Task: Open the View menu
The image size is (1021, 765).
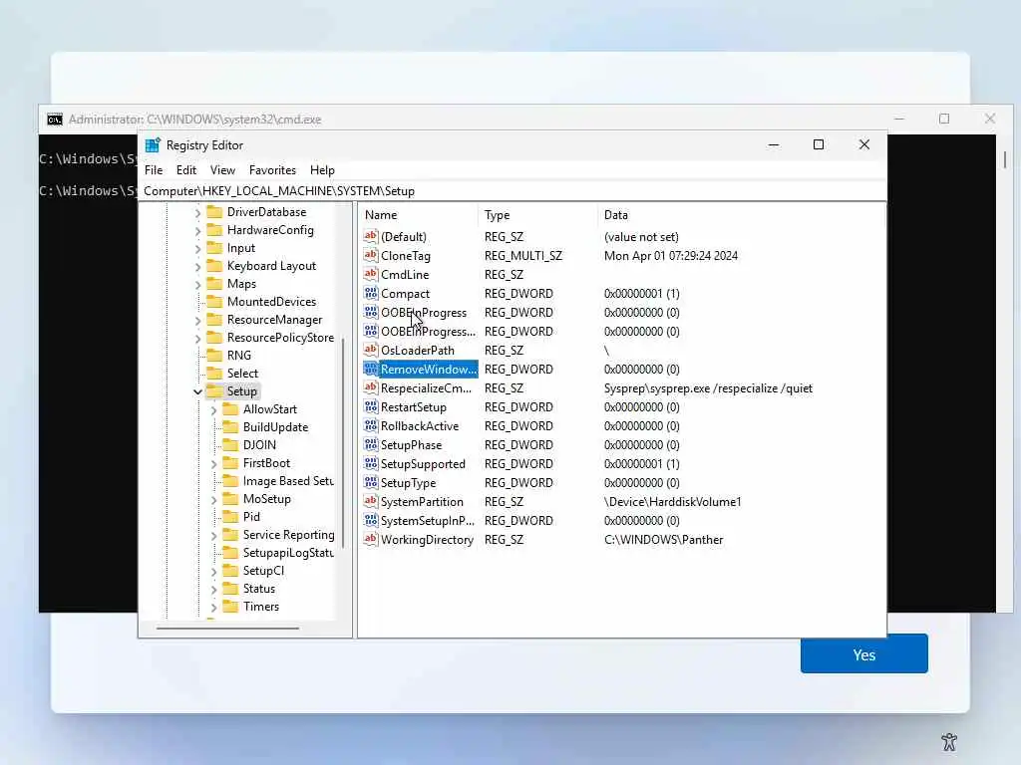Action: [x=222, y=170]
